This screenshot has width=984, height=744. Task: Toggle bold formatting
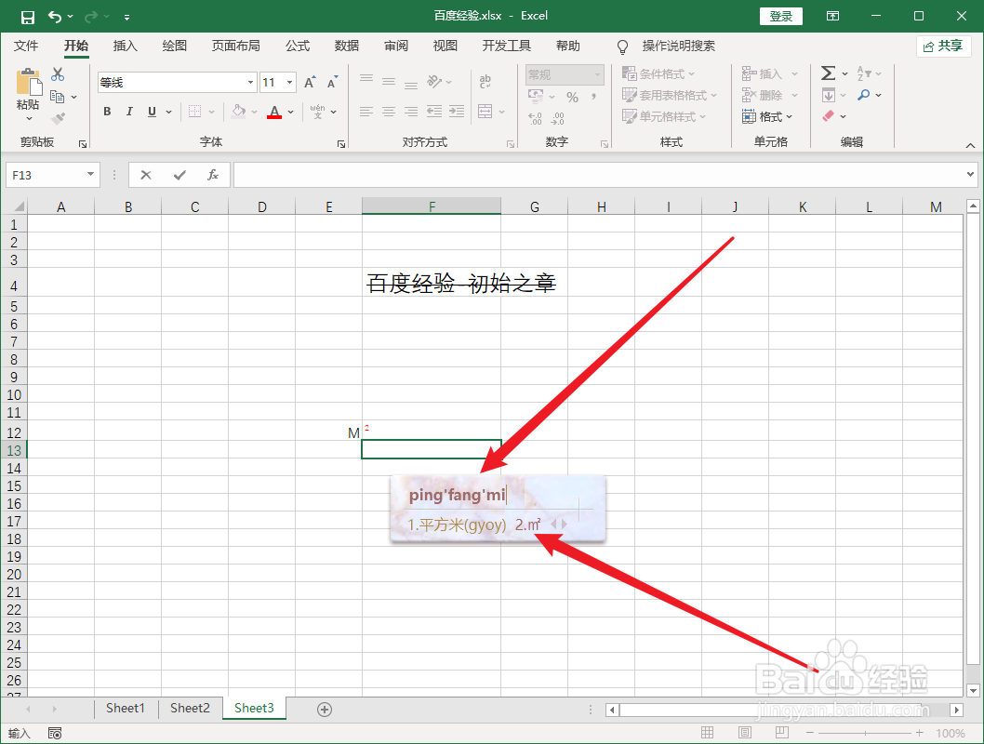click(x=107, y=112)
